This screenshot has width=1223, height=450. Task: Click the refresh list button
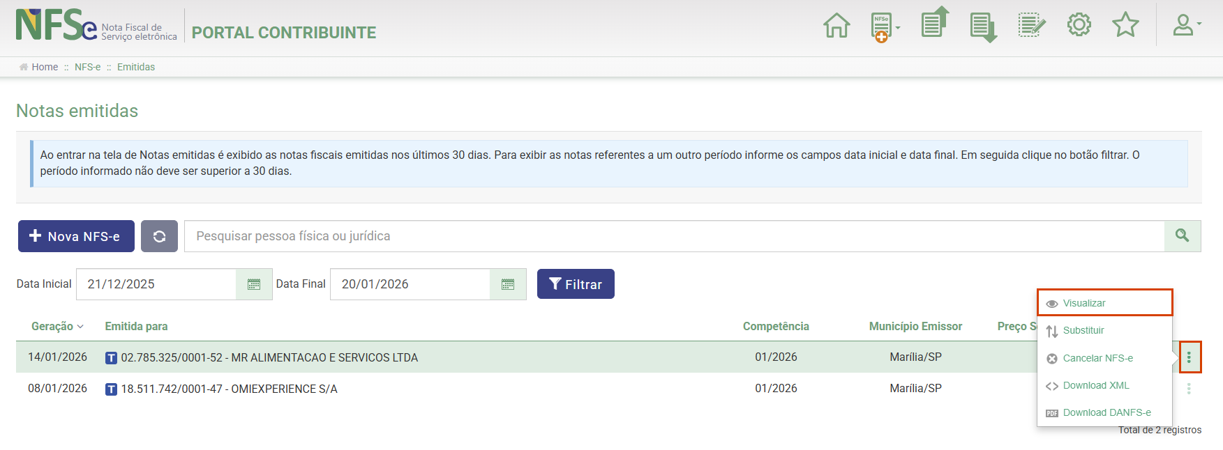(x=159, y=236)
